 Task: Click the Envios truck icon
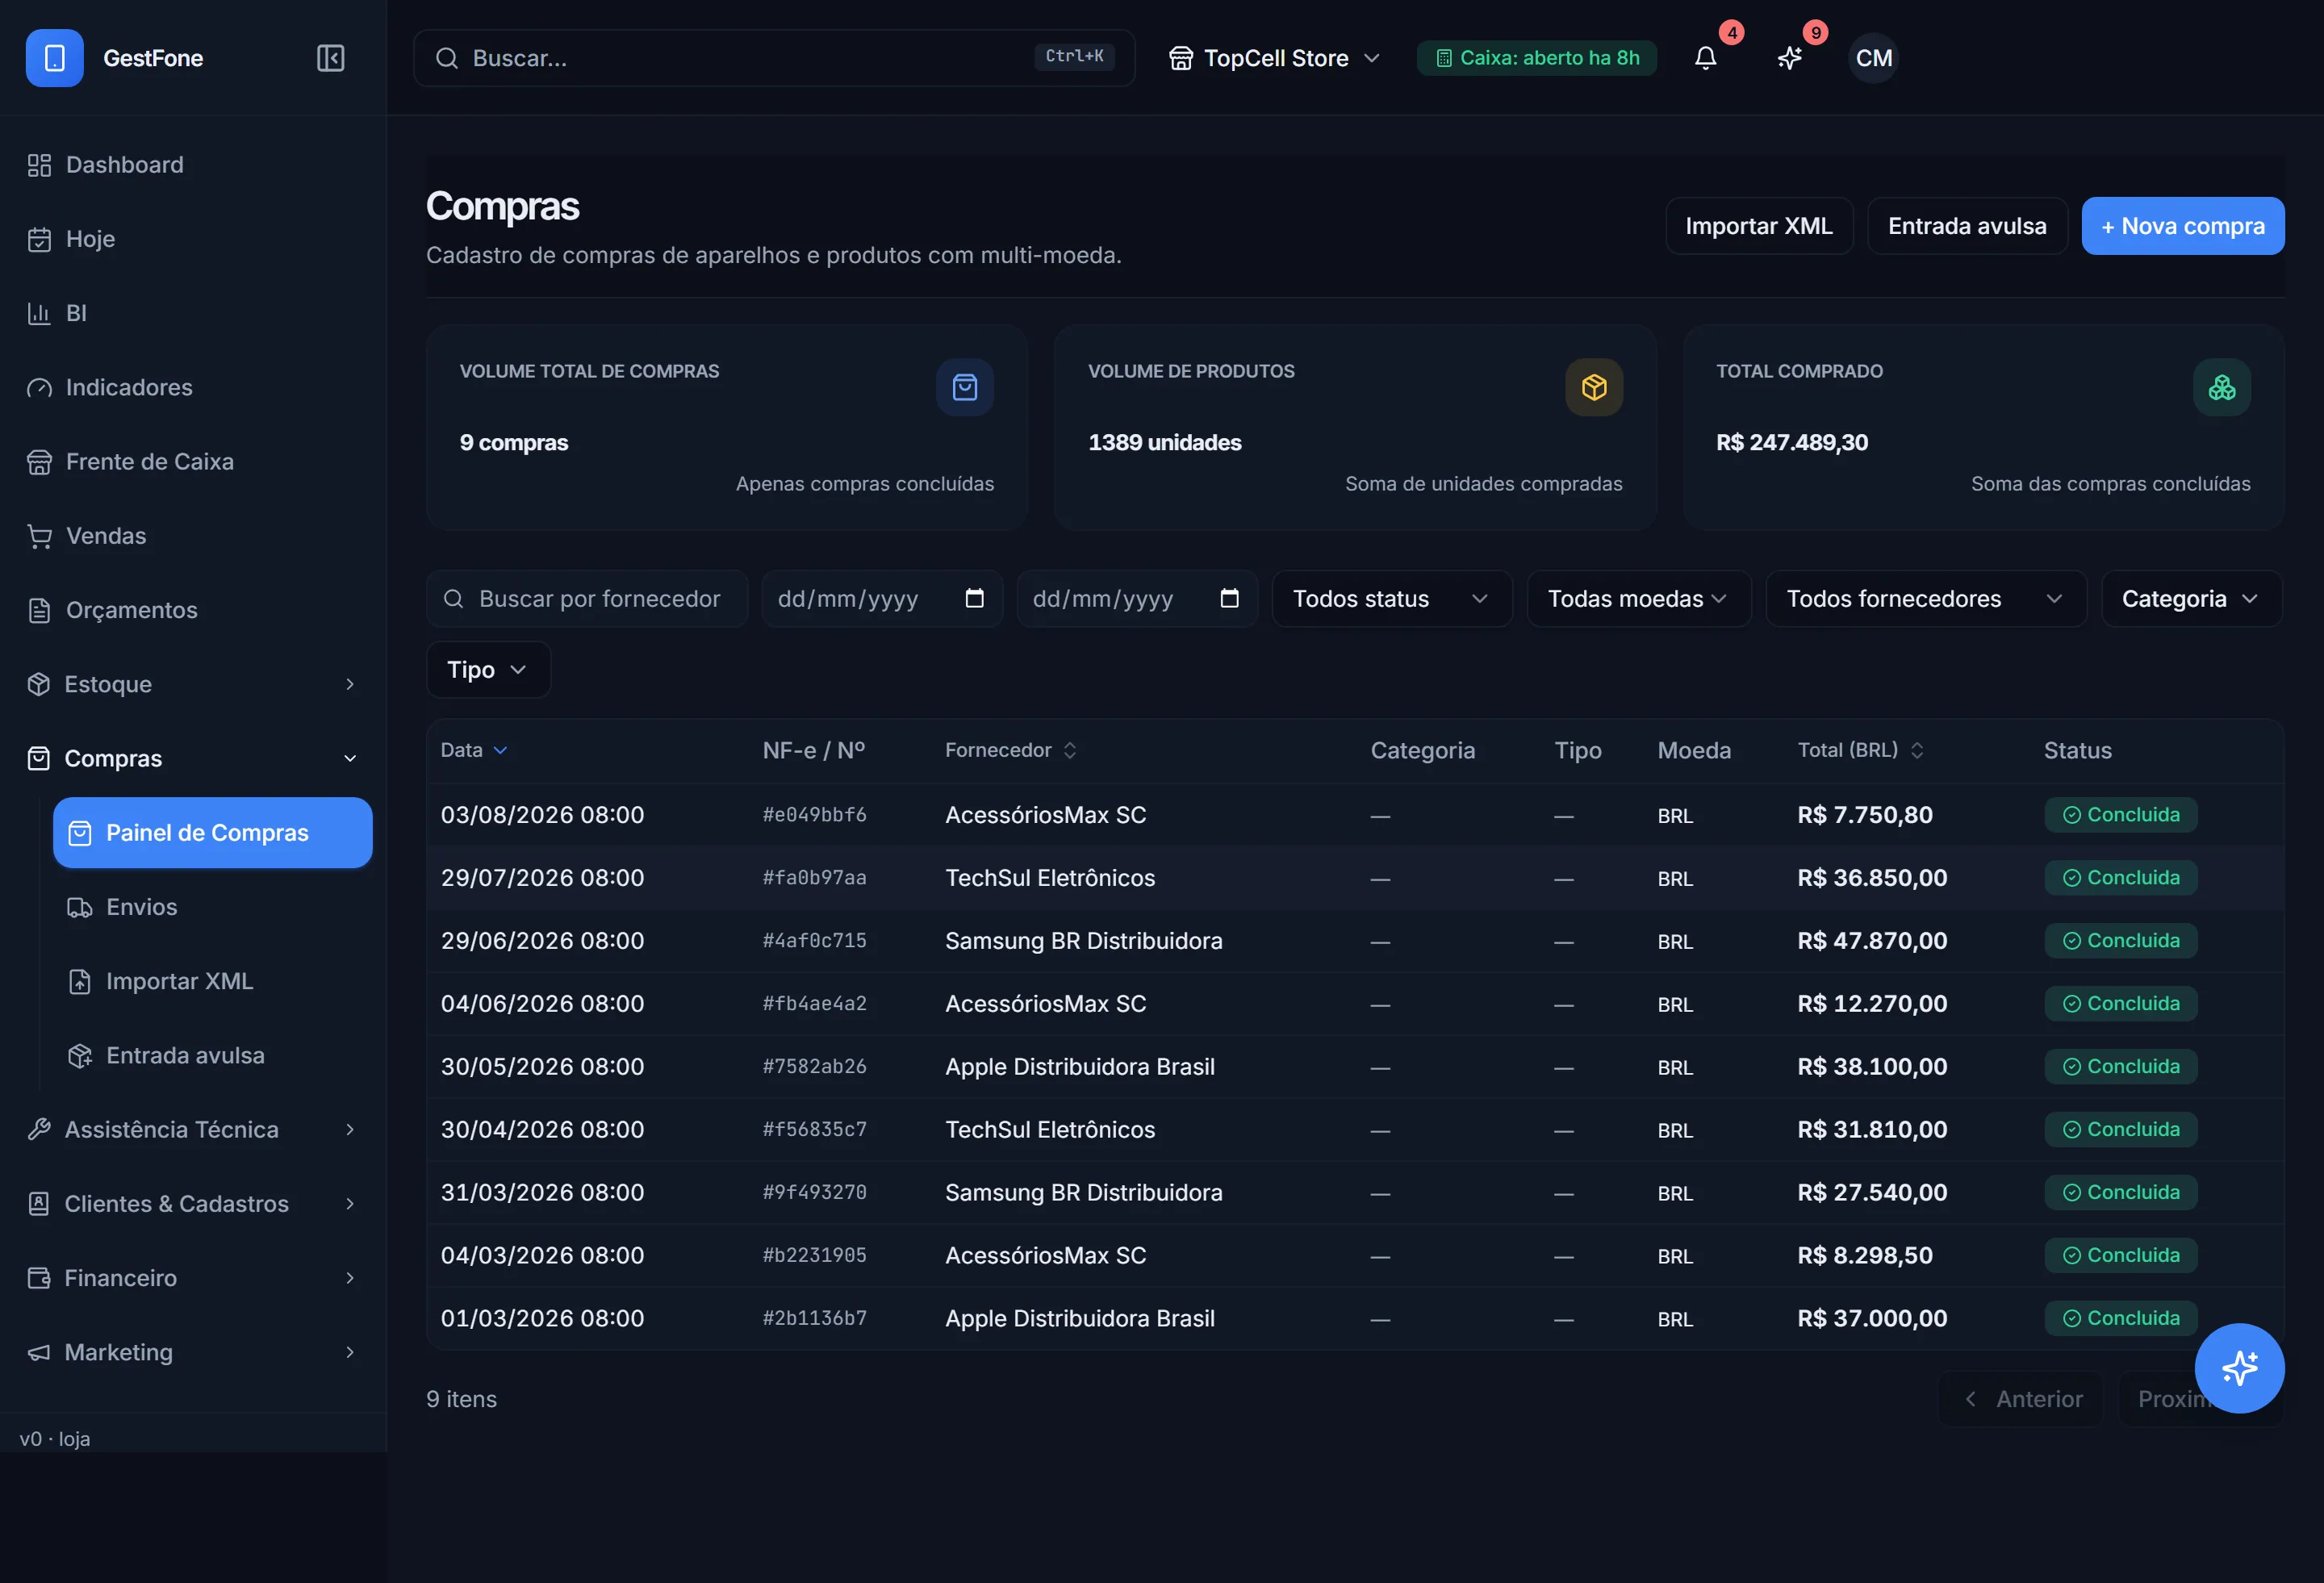pyautogui.click(x=80, y=907)
